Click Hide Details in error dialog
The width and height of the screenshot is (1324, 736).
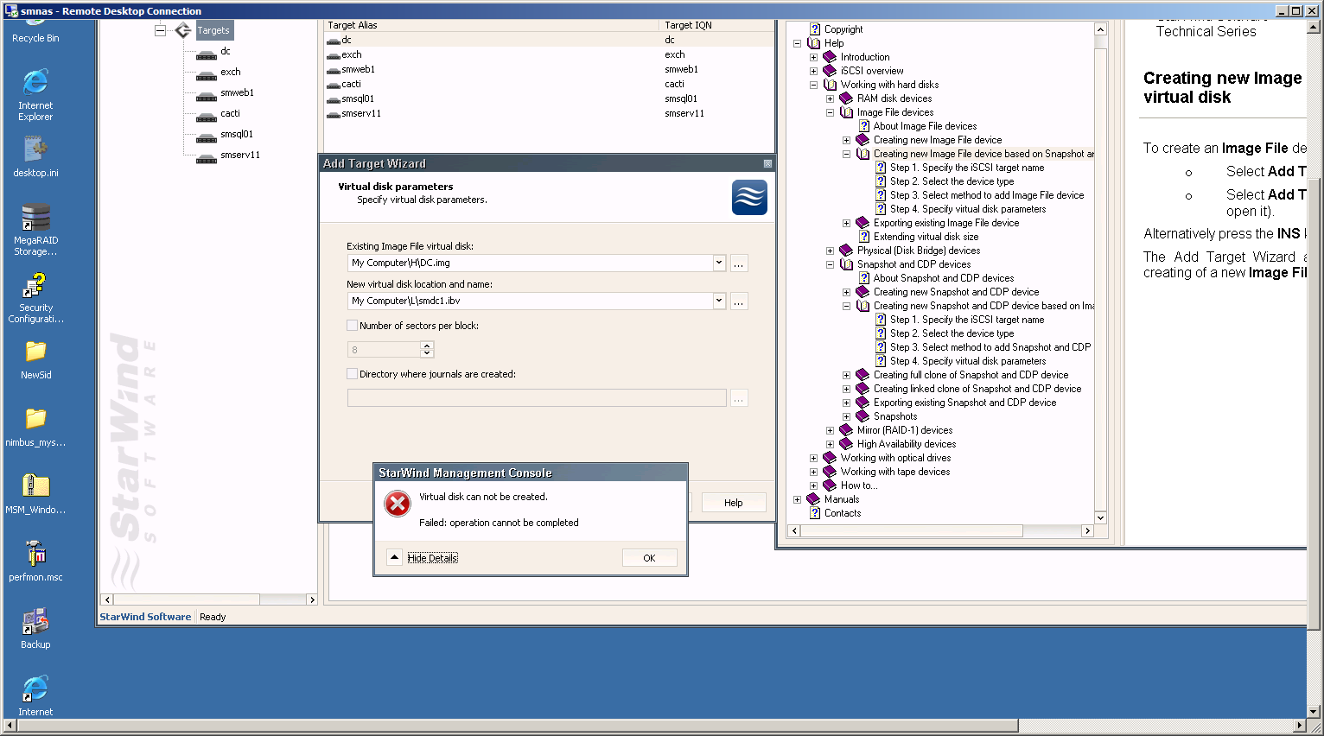coord(432,558)
